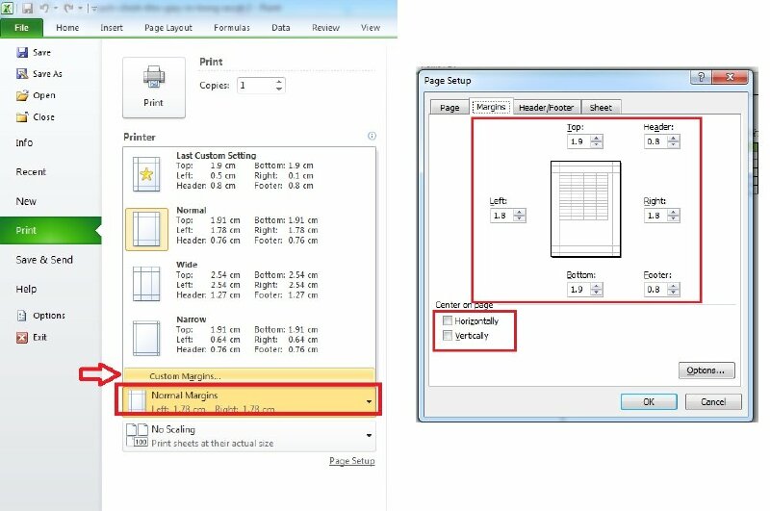Open Quick Access toolbar customize dropdown
The height and width of the screenshot is (511, 770).
[93, 9]
